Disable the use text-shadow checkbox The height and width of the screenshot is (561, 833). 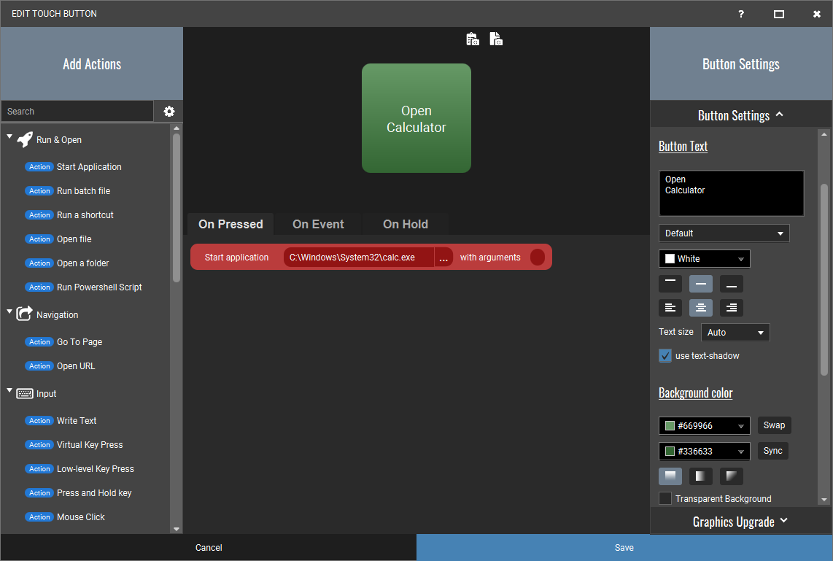click(x=665, y=356)
